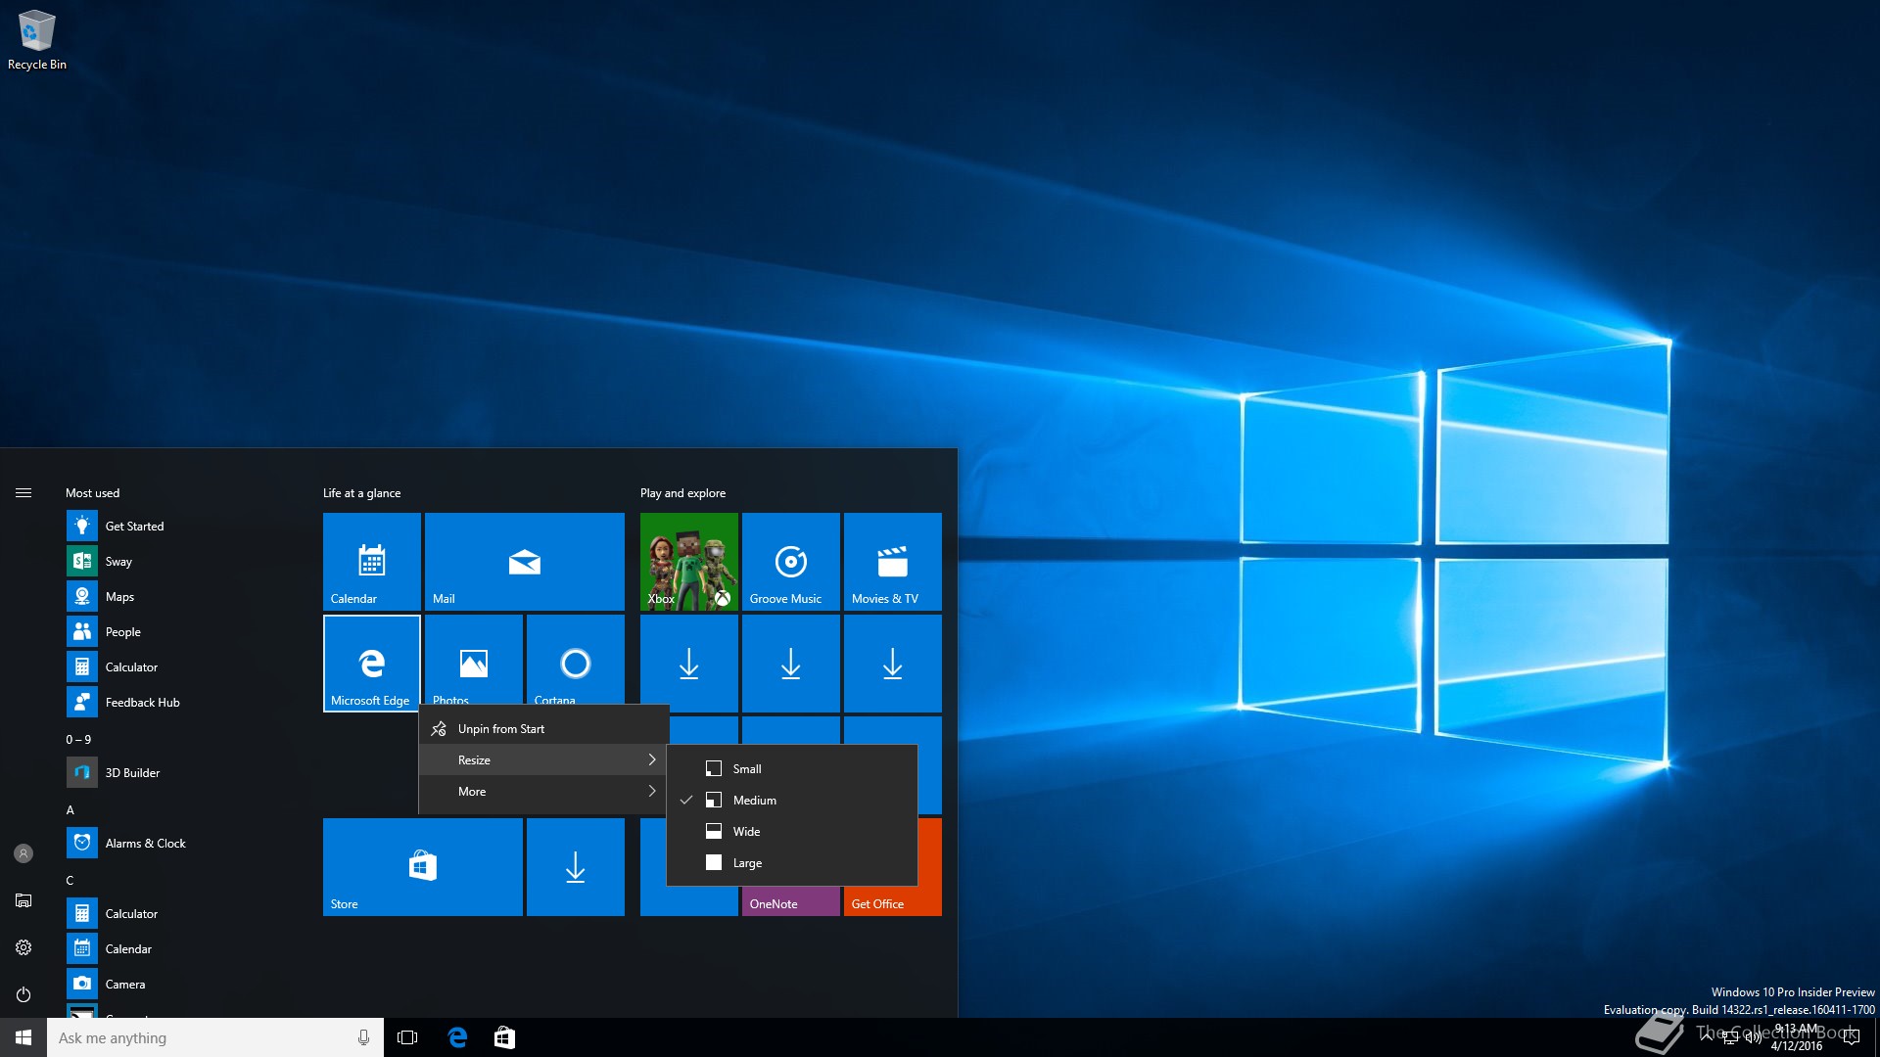Click Resize submenu chevron arrow
Screen dimensions: 1880x1057
(x=652, y=760)
